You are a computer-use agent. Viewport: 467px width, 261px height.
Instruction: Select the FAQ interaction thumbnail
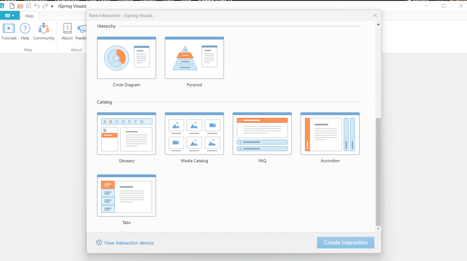262,134
